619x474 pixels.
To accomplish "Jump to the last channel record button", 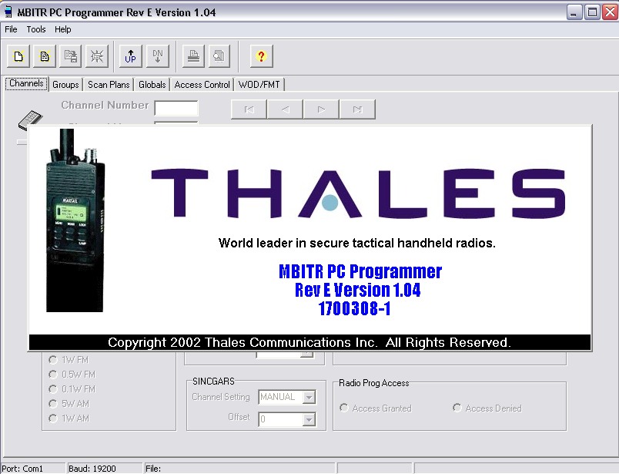I will (x=357, y=109).
